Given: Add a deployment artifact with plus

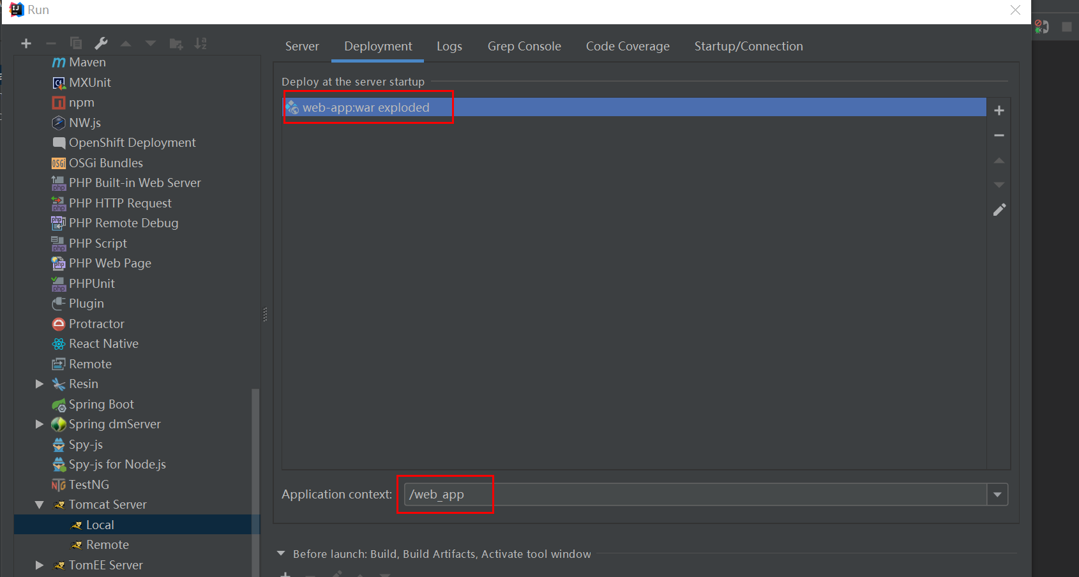Looking at the screenshot, I should [999, 110].
